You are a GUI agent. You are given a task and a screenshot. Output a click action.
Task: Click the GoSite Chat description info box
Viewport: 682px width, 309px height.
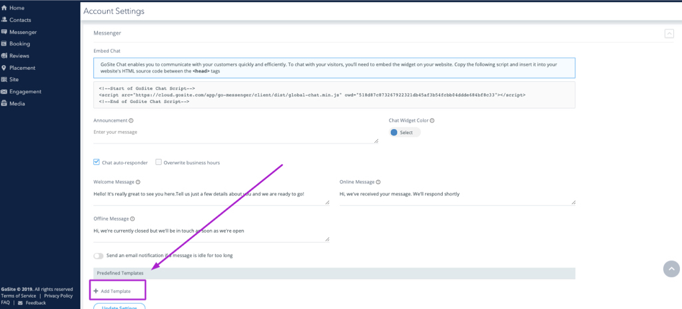(x=334, y=68)
